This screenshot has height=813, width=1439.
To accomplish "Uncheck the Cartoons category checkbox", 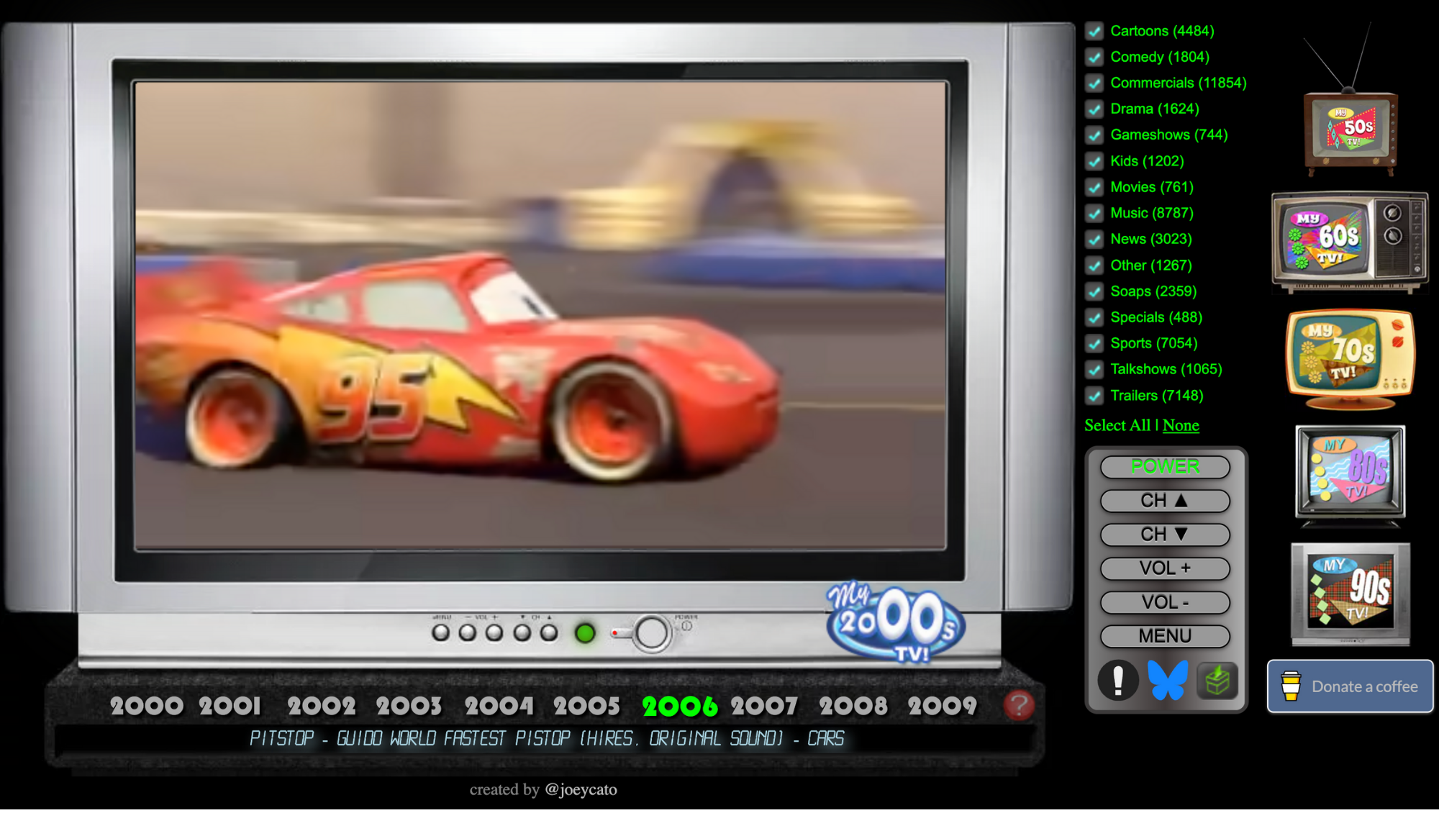I will tap(1094, 31).
